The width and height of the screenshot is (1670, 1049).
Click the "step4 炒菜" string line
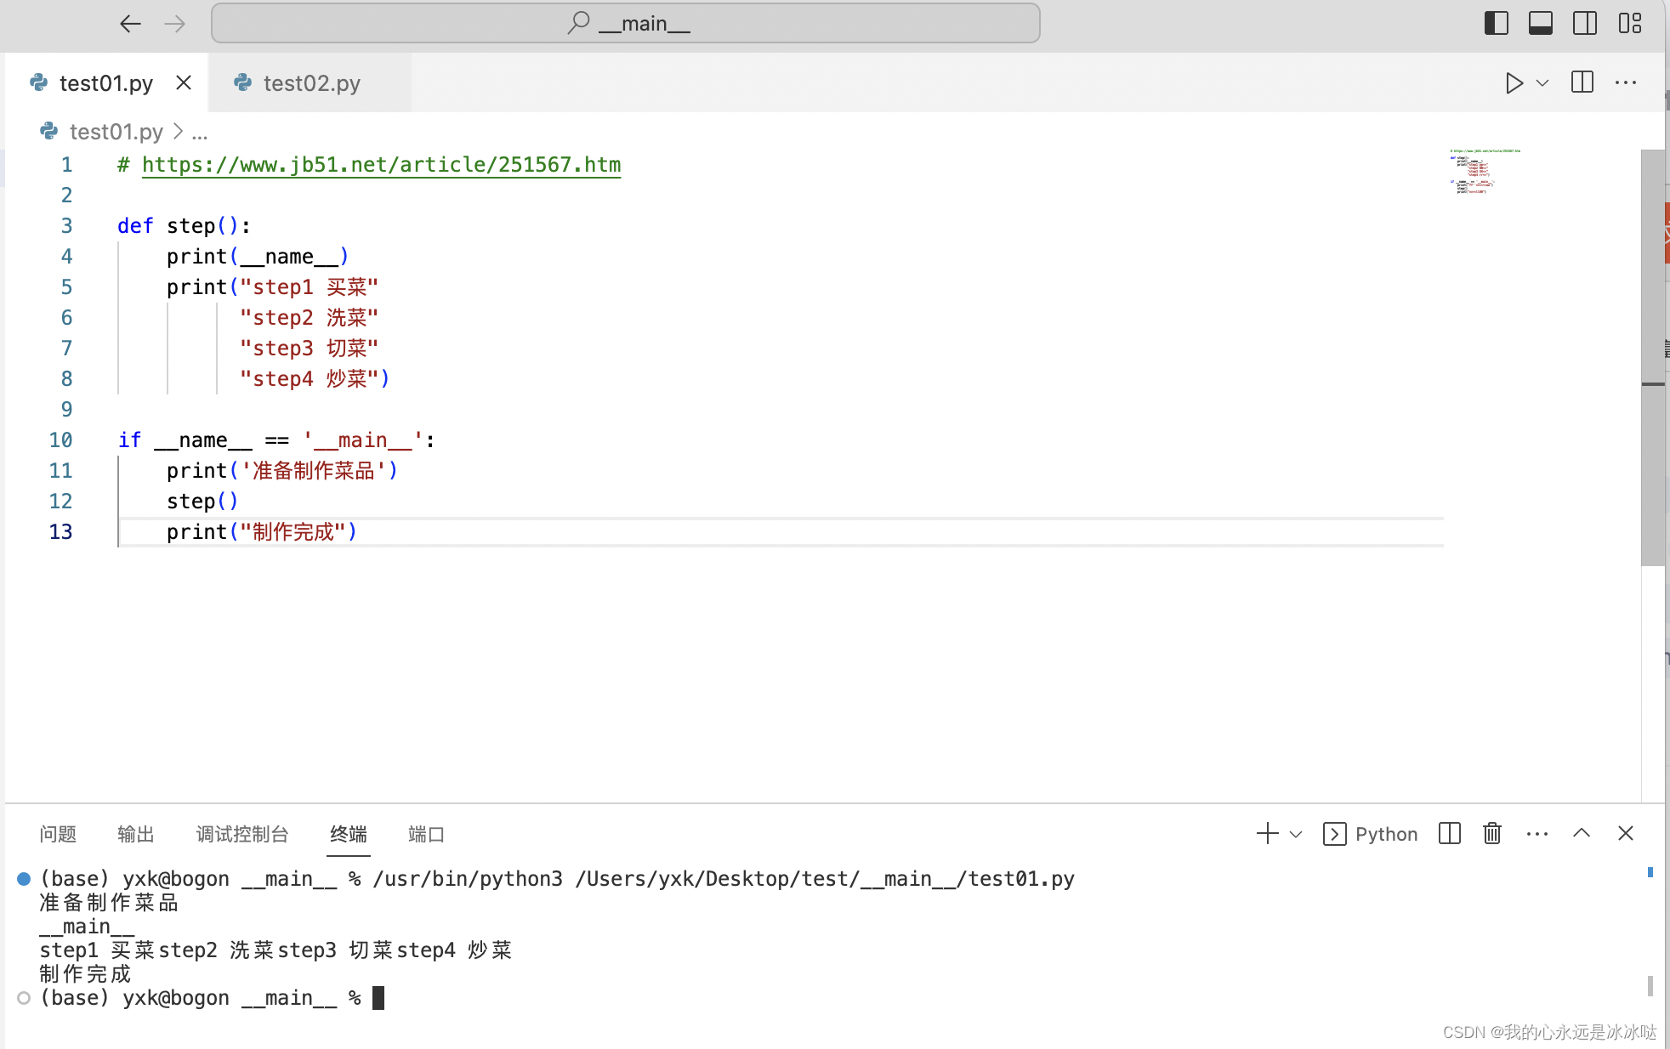click(x=314, y=378)
